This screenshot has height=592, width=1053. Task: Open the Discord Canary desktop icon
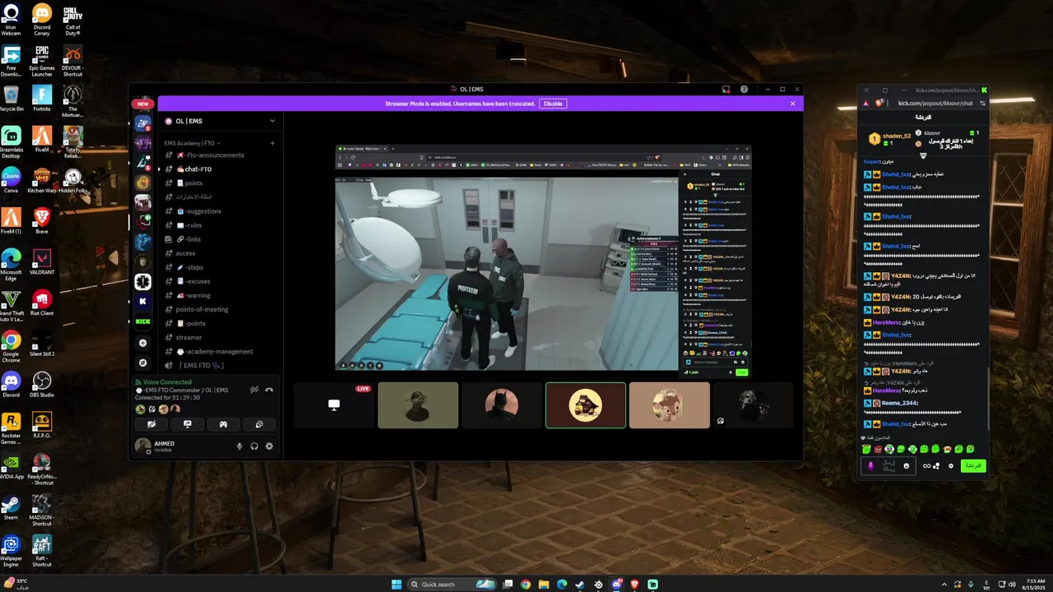(x=42, y=19)
